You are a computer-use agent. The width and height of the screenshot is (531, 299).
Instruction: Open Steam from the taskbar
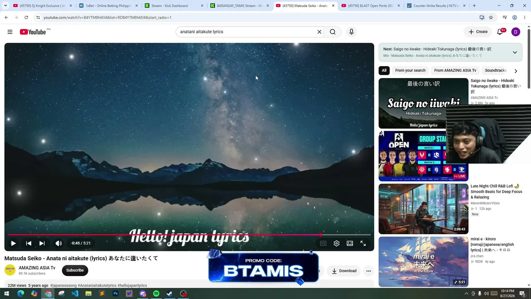tap(170, 294)
